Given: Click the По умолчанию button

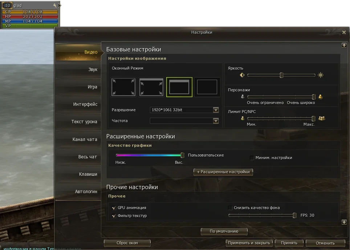Looking at the screenshot, I should pos(224,232).
